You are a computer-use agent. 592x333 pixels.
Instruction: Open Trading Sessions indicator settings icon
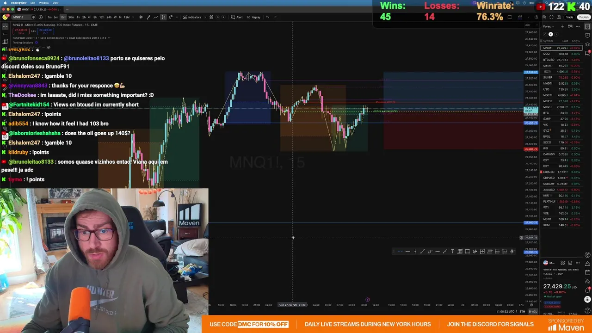point(37,43)
